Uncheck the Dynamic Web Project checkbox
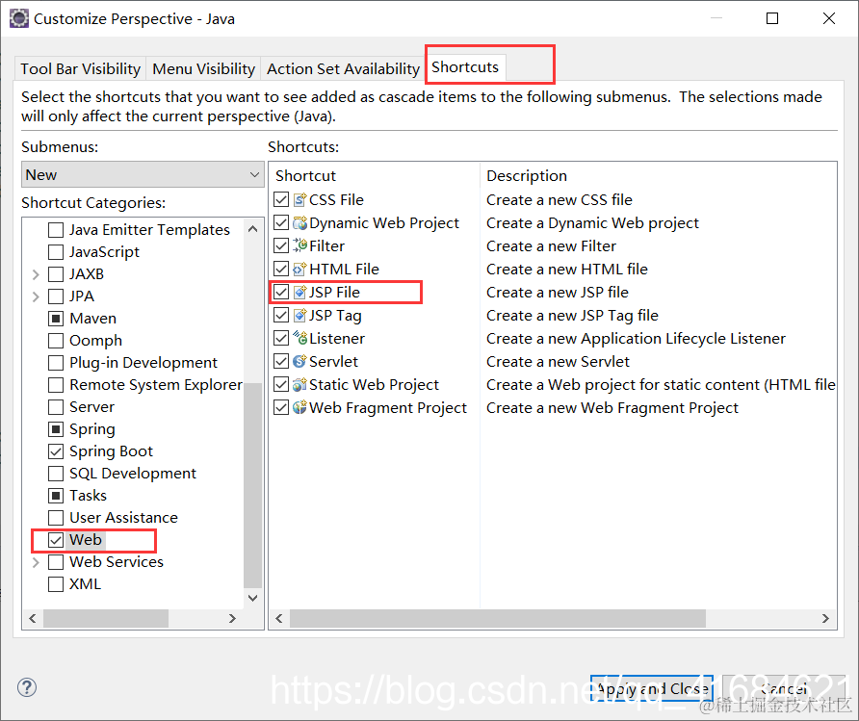The height and width of the screenshot is (721, 859). pos(281,222)
